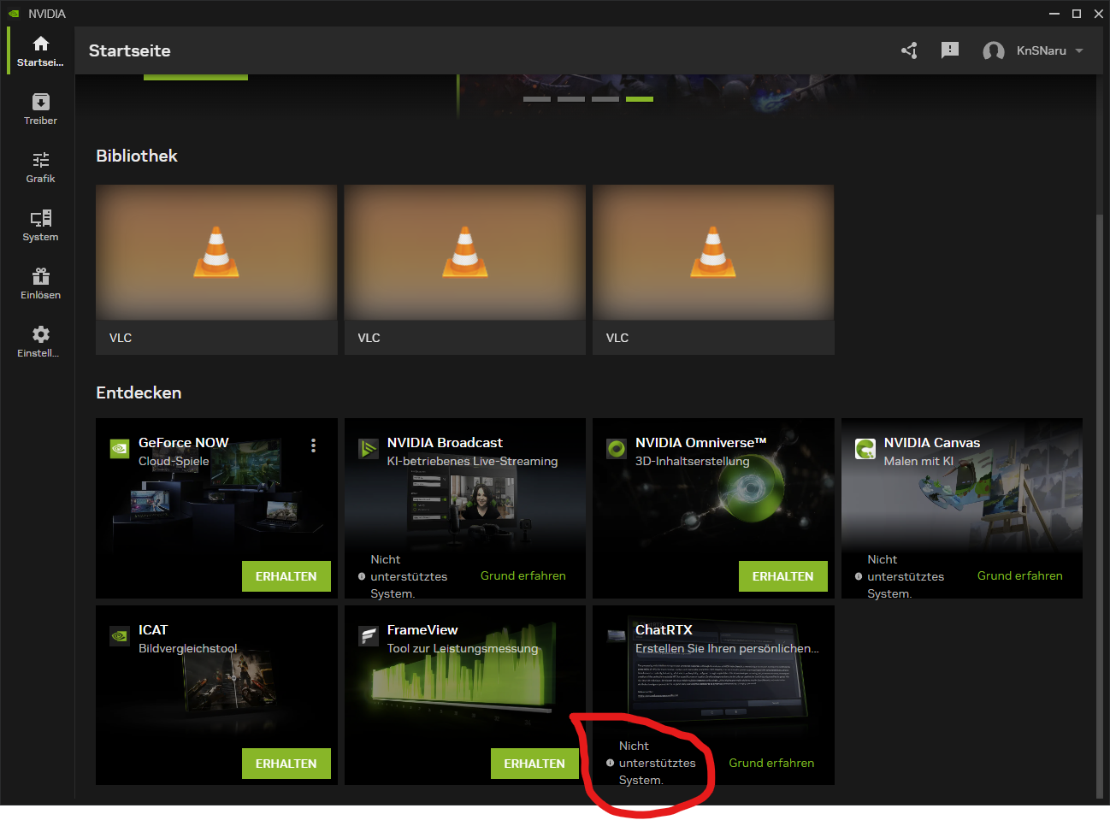Click ERHALTEN on NVIDIA Omniverse
Image resolution: width=1110 pixels, height=820 pixels.
coord(782,575)
